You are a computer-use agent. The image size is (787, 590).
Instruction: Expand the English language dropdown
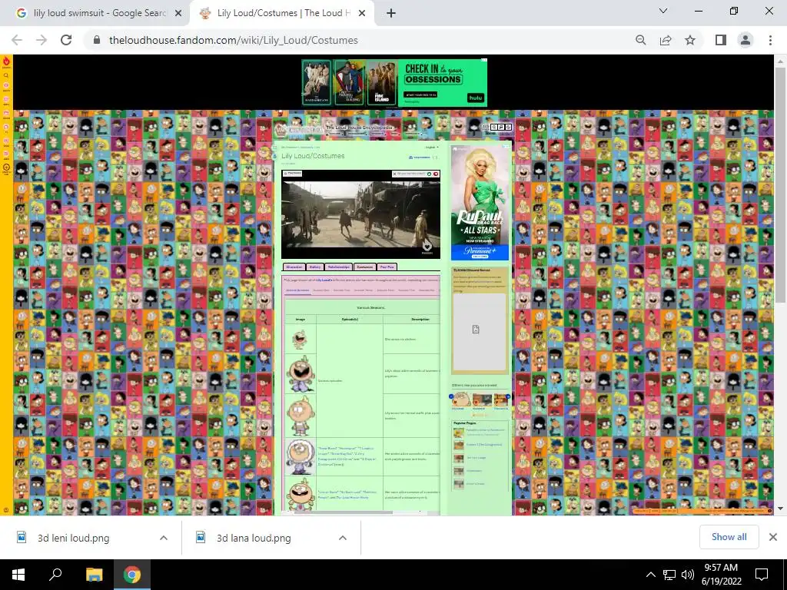click(432, 147)
